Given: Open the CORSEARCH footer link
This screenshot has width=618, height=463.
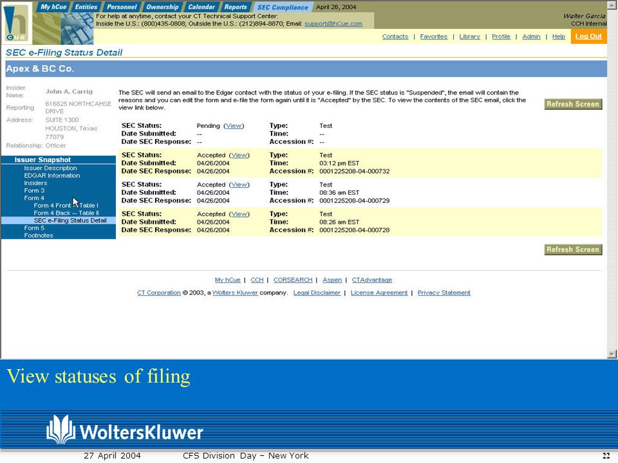Looking at the screenshot, I should [293, 280].
